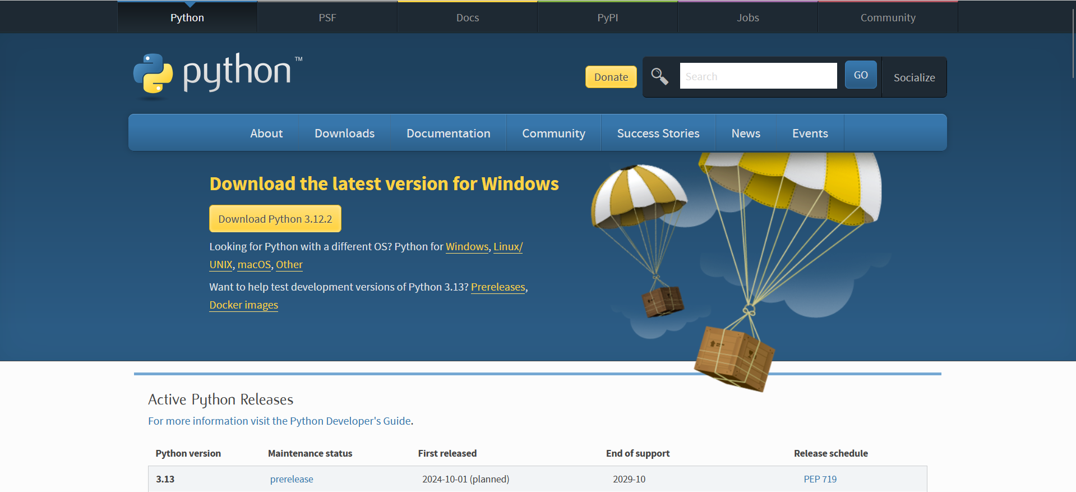Viewport: 1076px width, 492px height.
Task: Open the Python top-bar tab
Action: [x=187, y=17]
